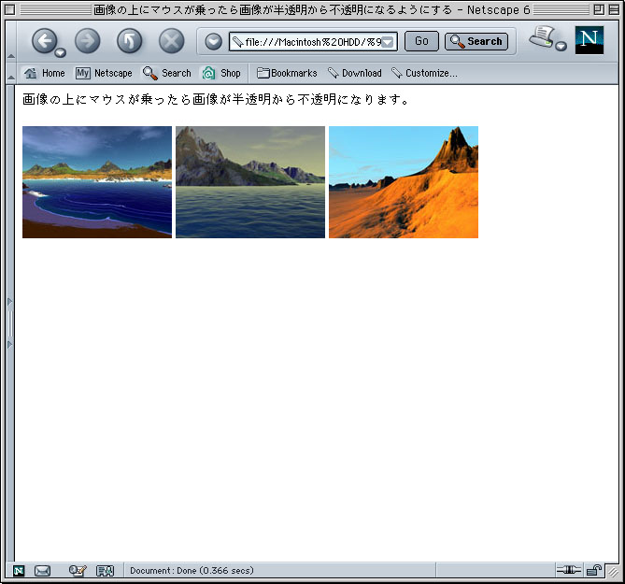The height and width of the screenshot is (584, 625).
Task: Open Mail via the envelope status icon
Action: pos(42,571)
